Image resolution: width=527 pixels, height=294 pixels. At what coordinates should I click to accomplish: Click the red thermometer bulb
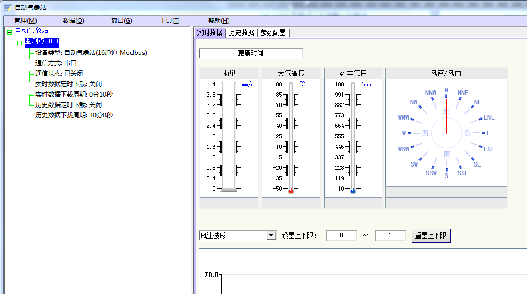click(291, 191)
